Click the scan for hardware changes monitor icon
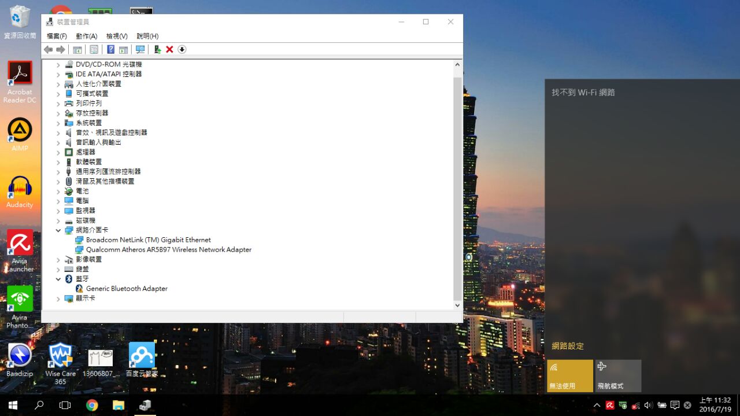The image size is (740, 416). click(x=140, y=50)
